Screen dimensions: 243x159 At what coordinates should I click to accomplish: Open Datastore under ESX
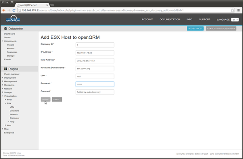click(x=14, y=111)
